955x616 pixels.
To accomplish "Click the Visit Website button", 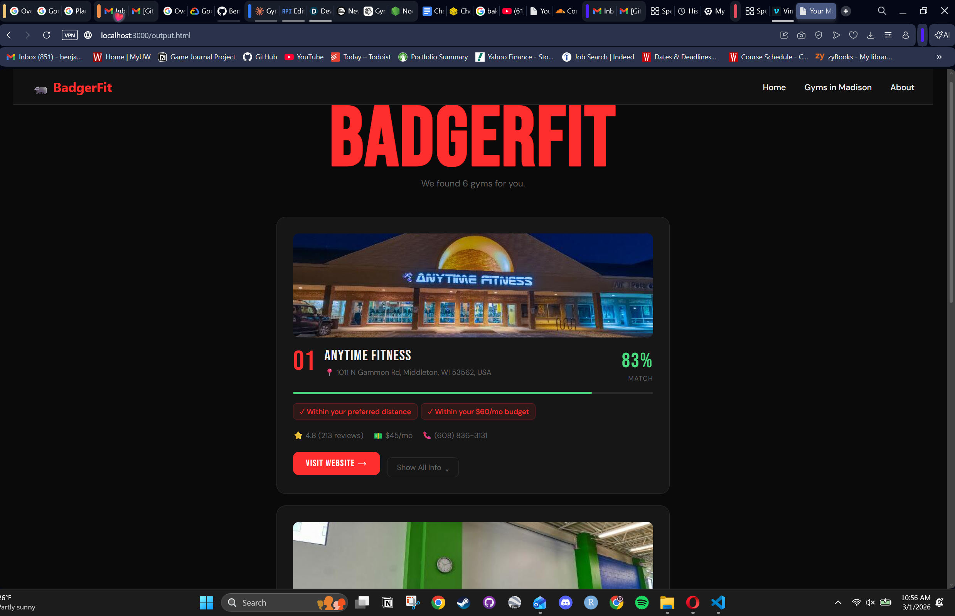I will click(336, 463).
